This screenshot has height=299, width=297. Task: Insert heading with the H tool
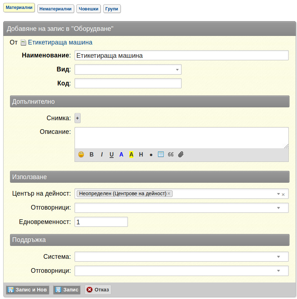(141, 154)
